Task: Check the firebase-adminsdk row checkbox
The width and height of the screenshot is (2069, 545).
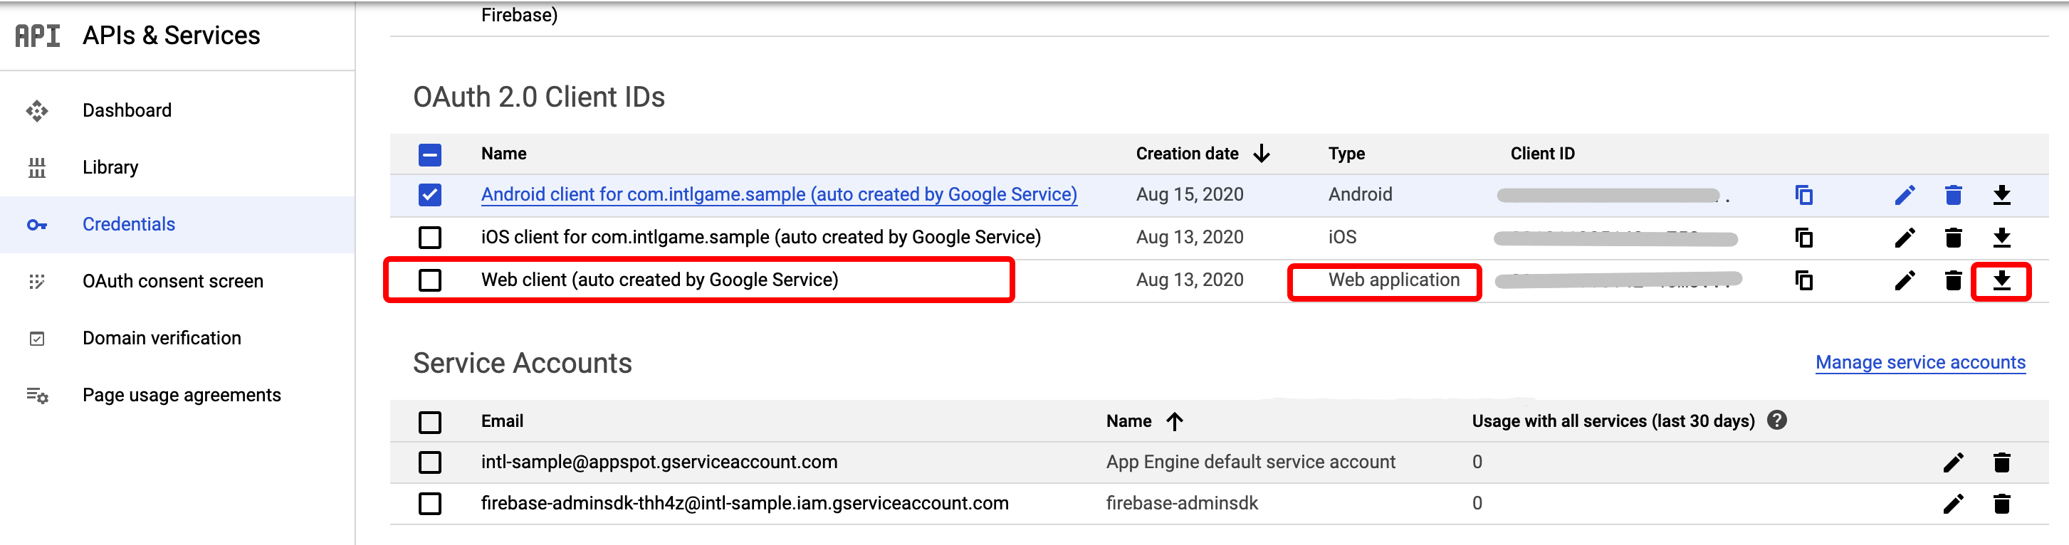Action: (430, 504)
